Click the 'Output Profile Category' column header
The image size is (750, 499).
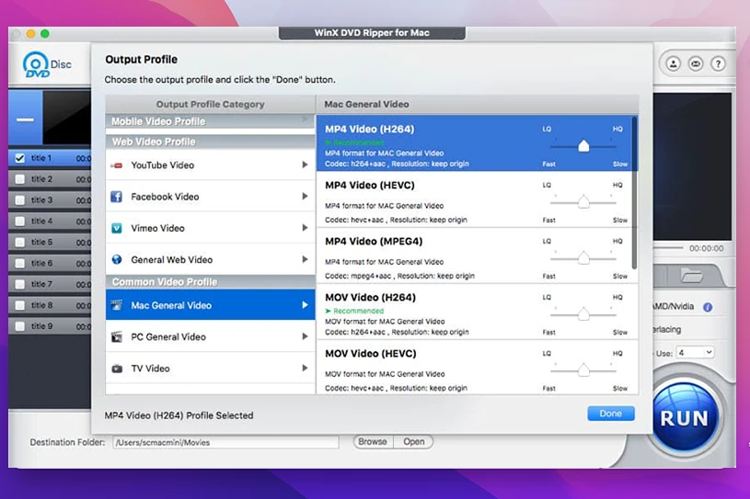(x=210, y=104)
